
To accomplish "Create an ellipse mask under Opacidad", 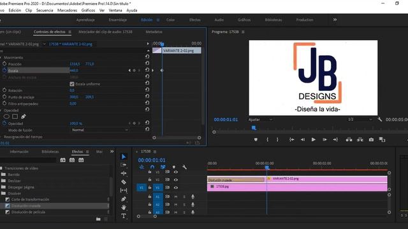I will coord(6,116).
